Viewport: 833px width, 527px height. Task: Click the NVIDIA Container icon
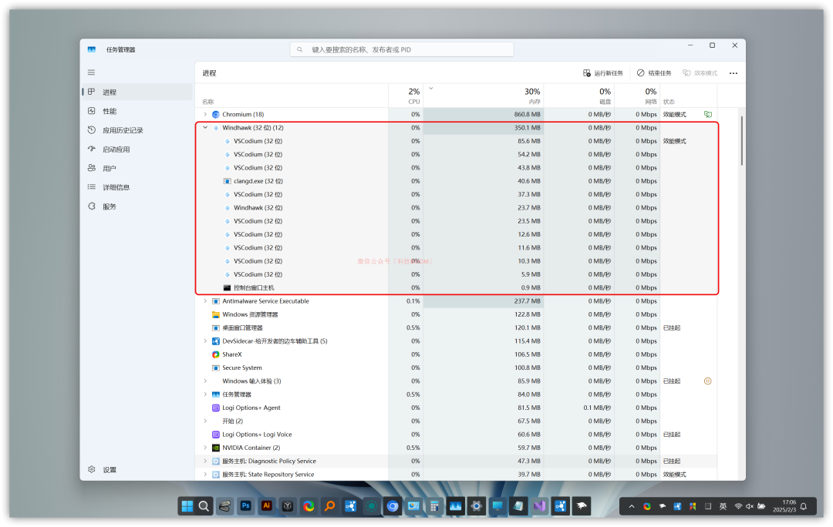tap(216, 448)
